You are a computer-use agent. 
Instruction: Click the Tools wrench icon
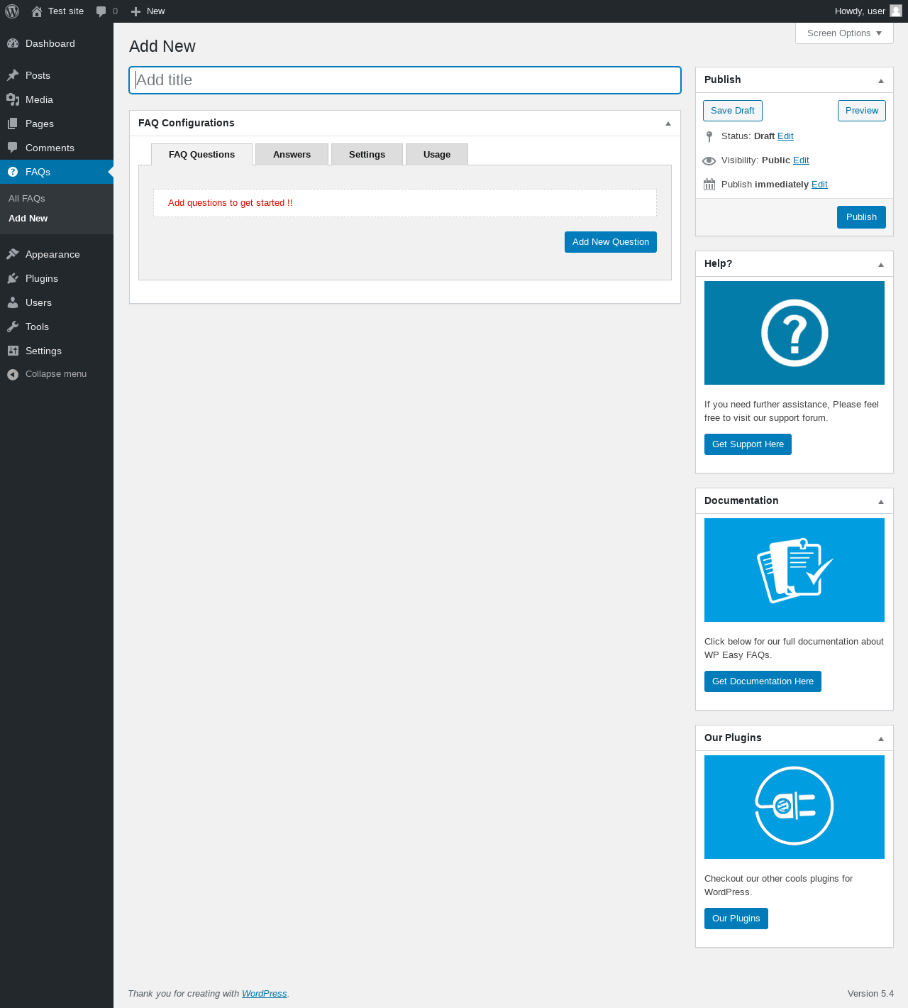[x=13, y=327]
